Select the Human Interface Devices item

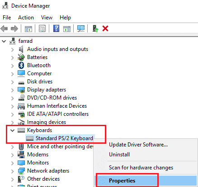click(57, 106)
